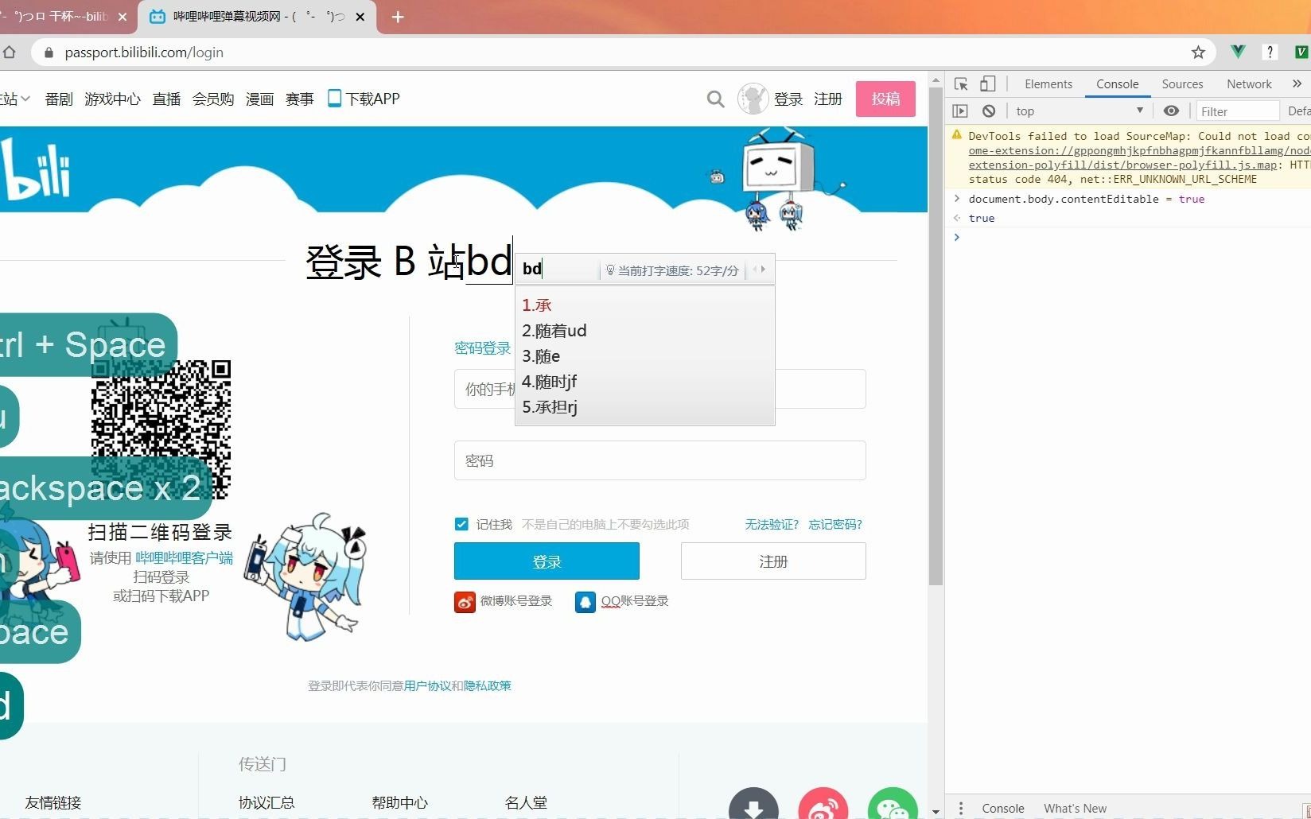The width and height of the screenshot is (1311, 819).
Task: Open 漫画 in the site navigation
Action: click(x=259, y=99)
